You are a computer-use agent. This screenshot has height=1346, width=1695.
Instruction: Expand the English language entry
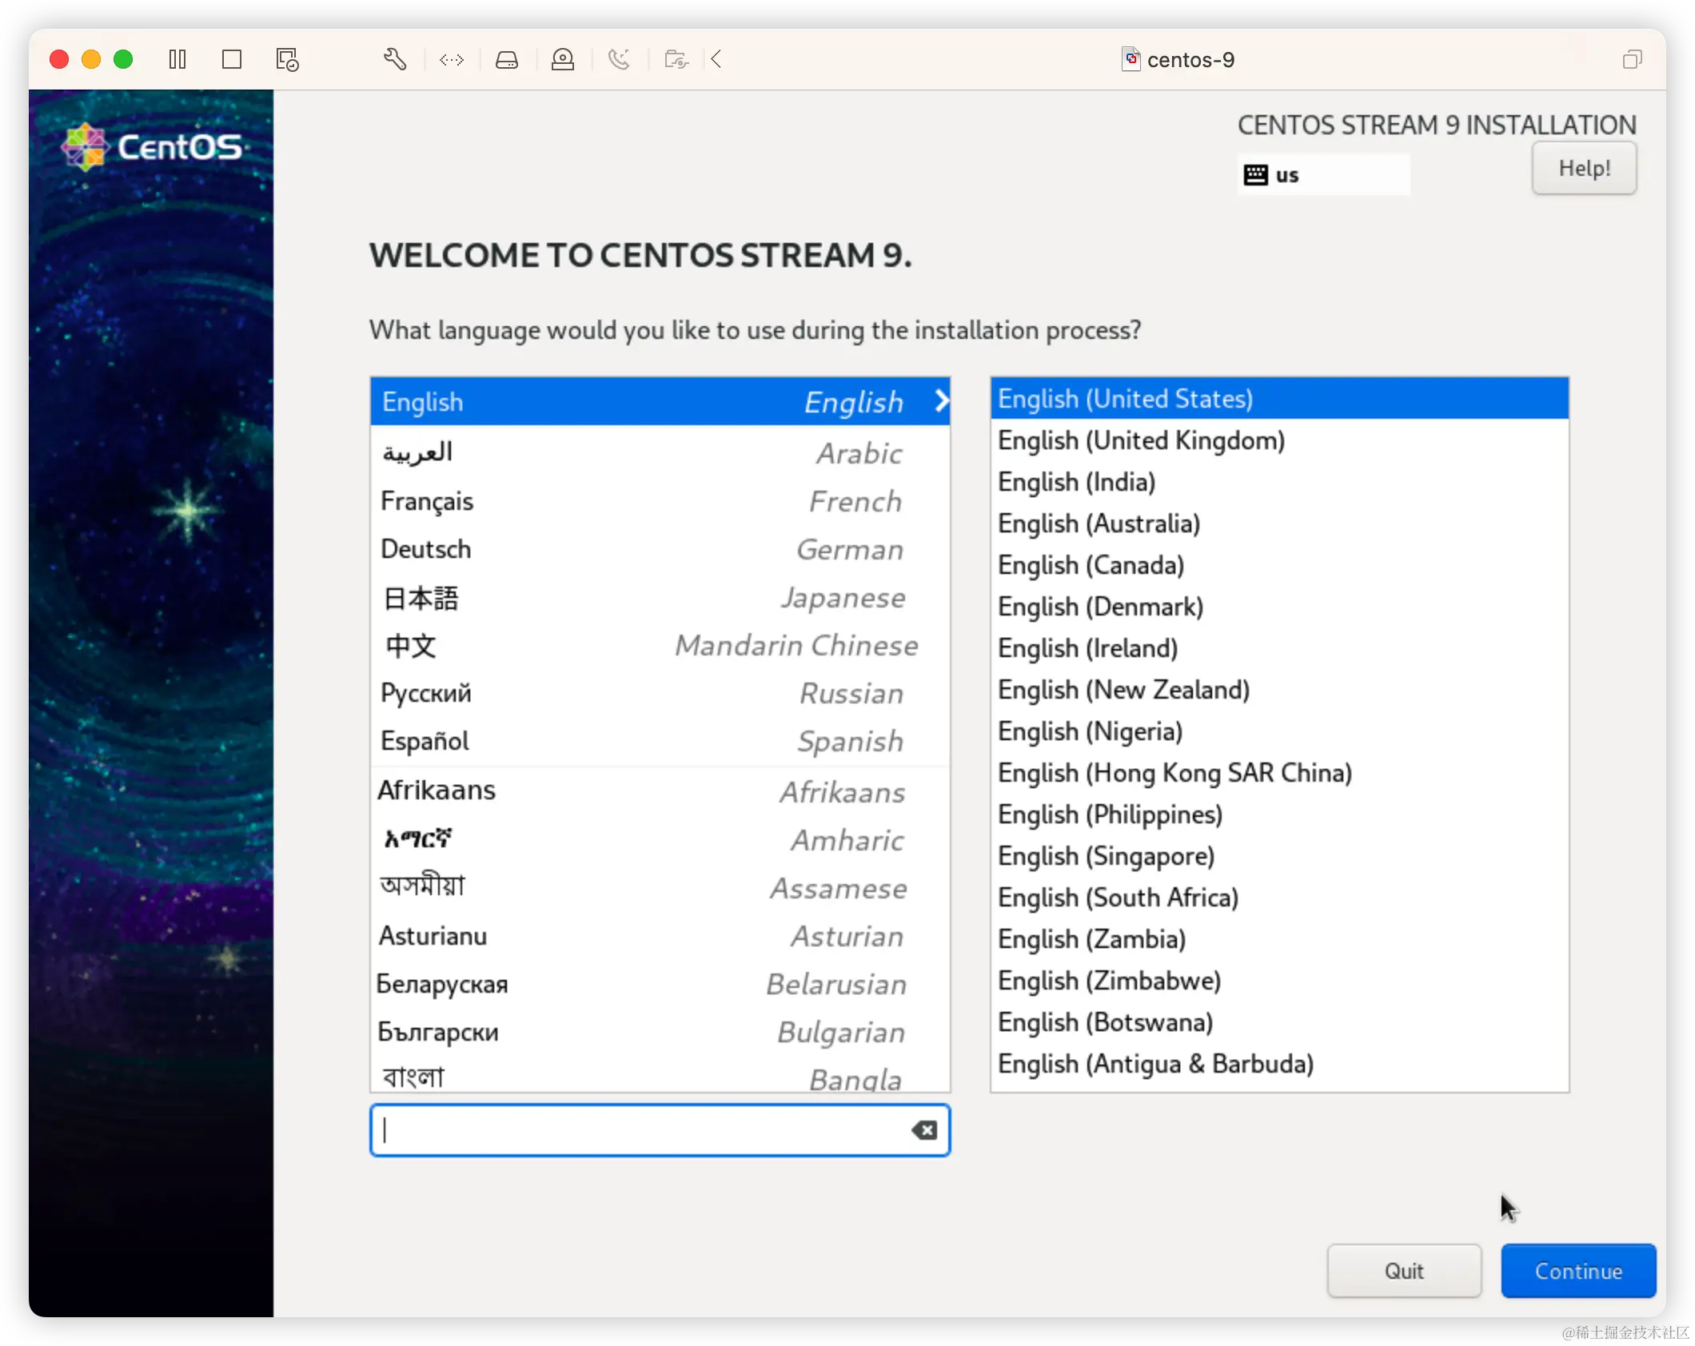(942, 401)
